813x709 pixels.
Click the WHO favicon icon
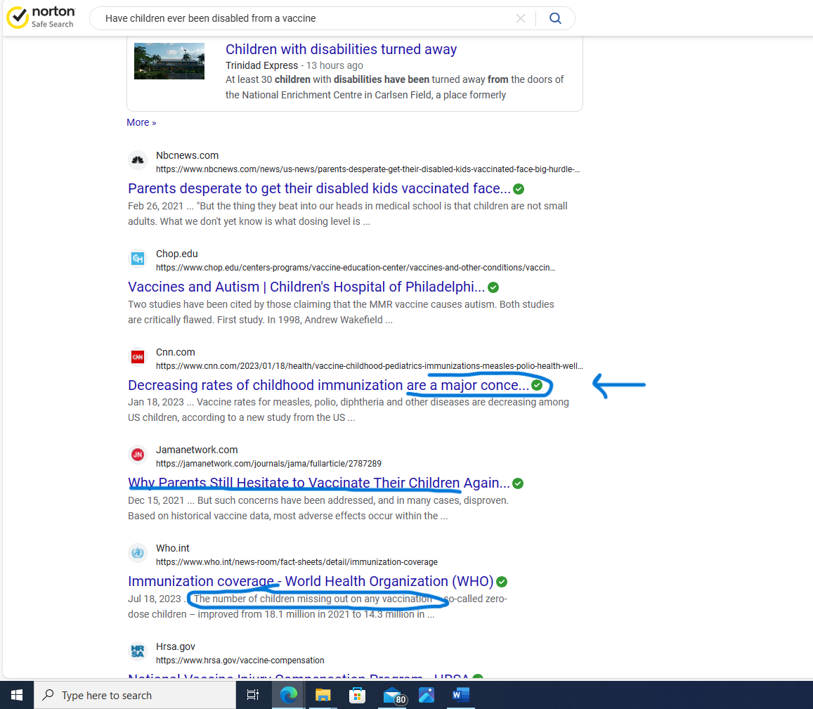[x=138, y=553]
